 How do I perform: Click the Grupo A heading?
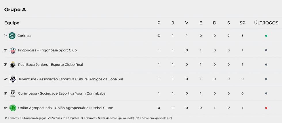15,10
